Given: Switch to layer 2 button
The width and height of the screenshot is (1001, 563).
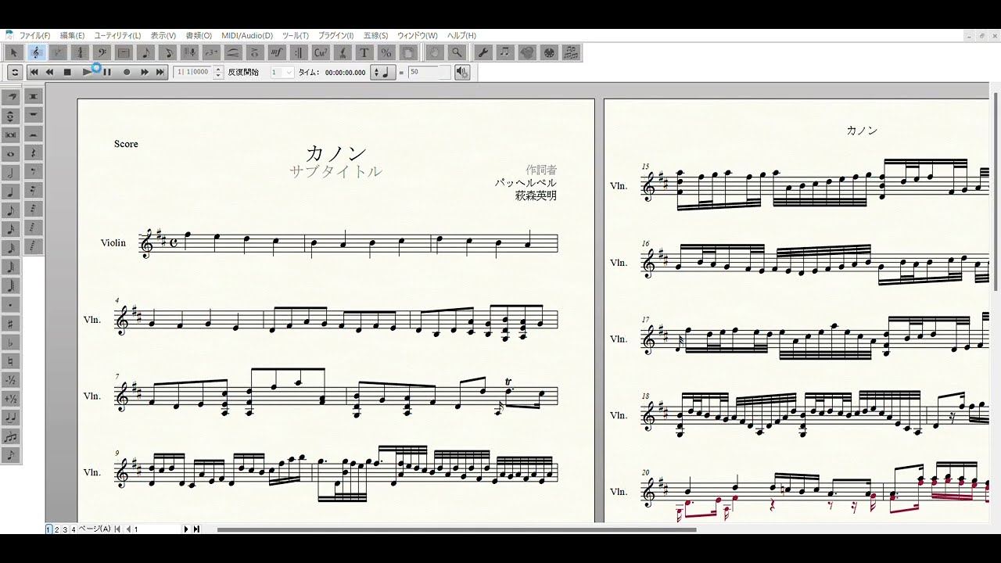Looking at the screenshot, I should coord(56,529).
